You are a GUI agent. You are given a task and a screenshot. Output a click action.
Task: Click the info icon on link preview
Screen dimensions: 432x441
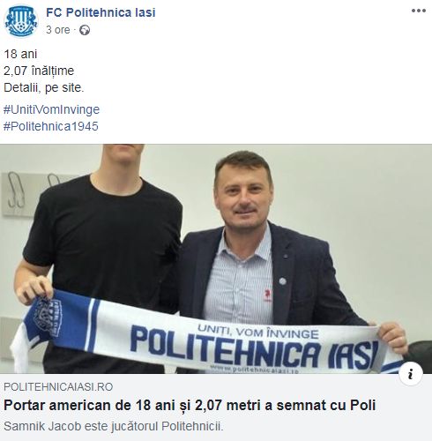click(411, 374)
